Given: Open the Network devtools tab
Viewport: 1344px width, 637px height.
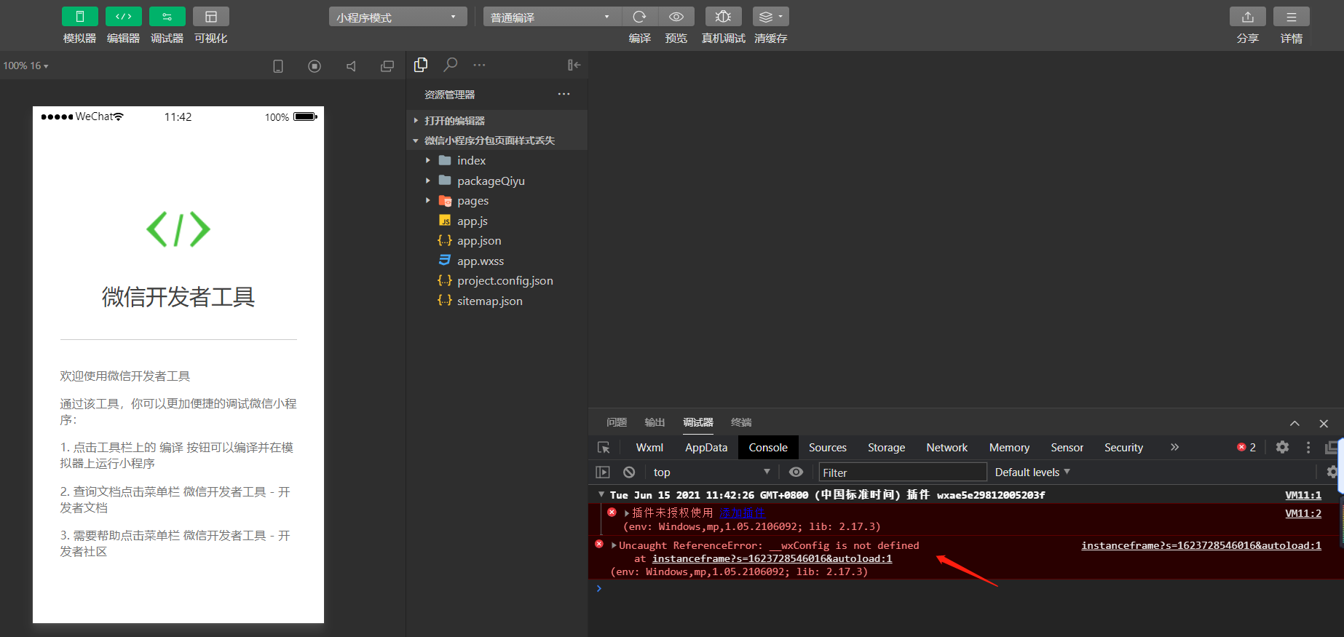Looking at the screenshot, I should pyautogui.click(x=946, y=448).
